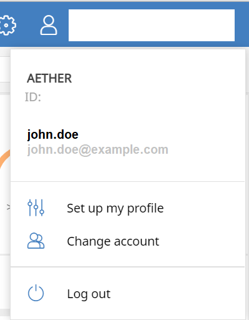Open Set up my profile
This screenshot has width=249, height=320.
[115, 208]
